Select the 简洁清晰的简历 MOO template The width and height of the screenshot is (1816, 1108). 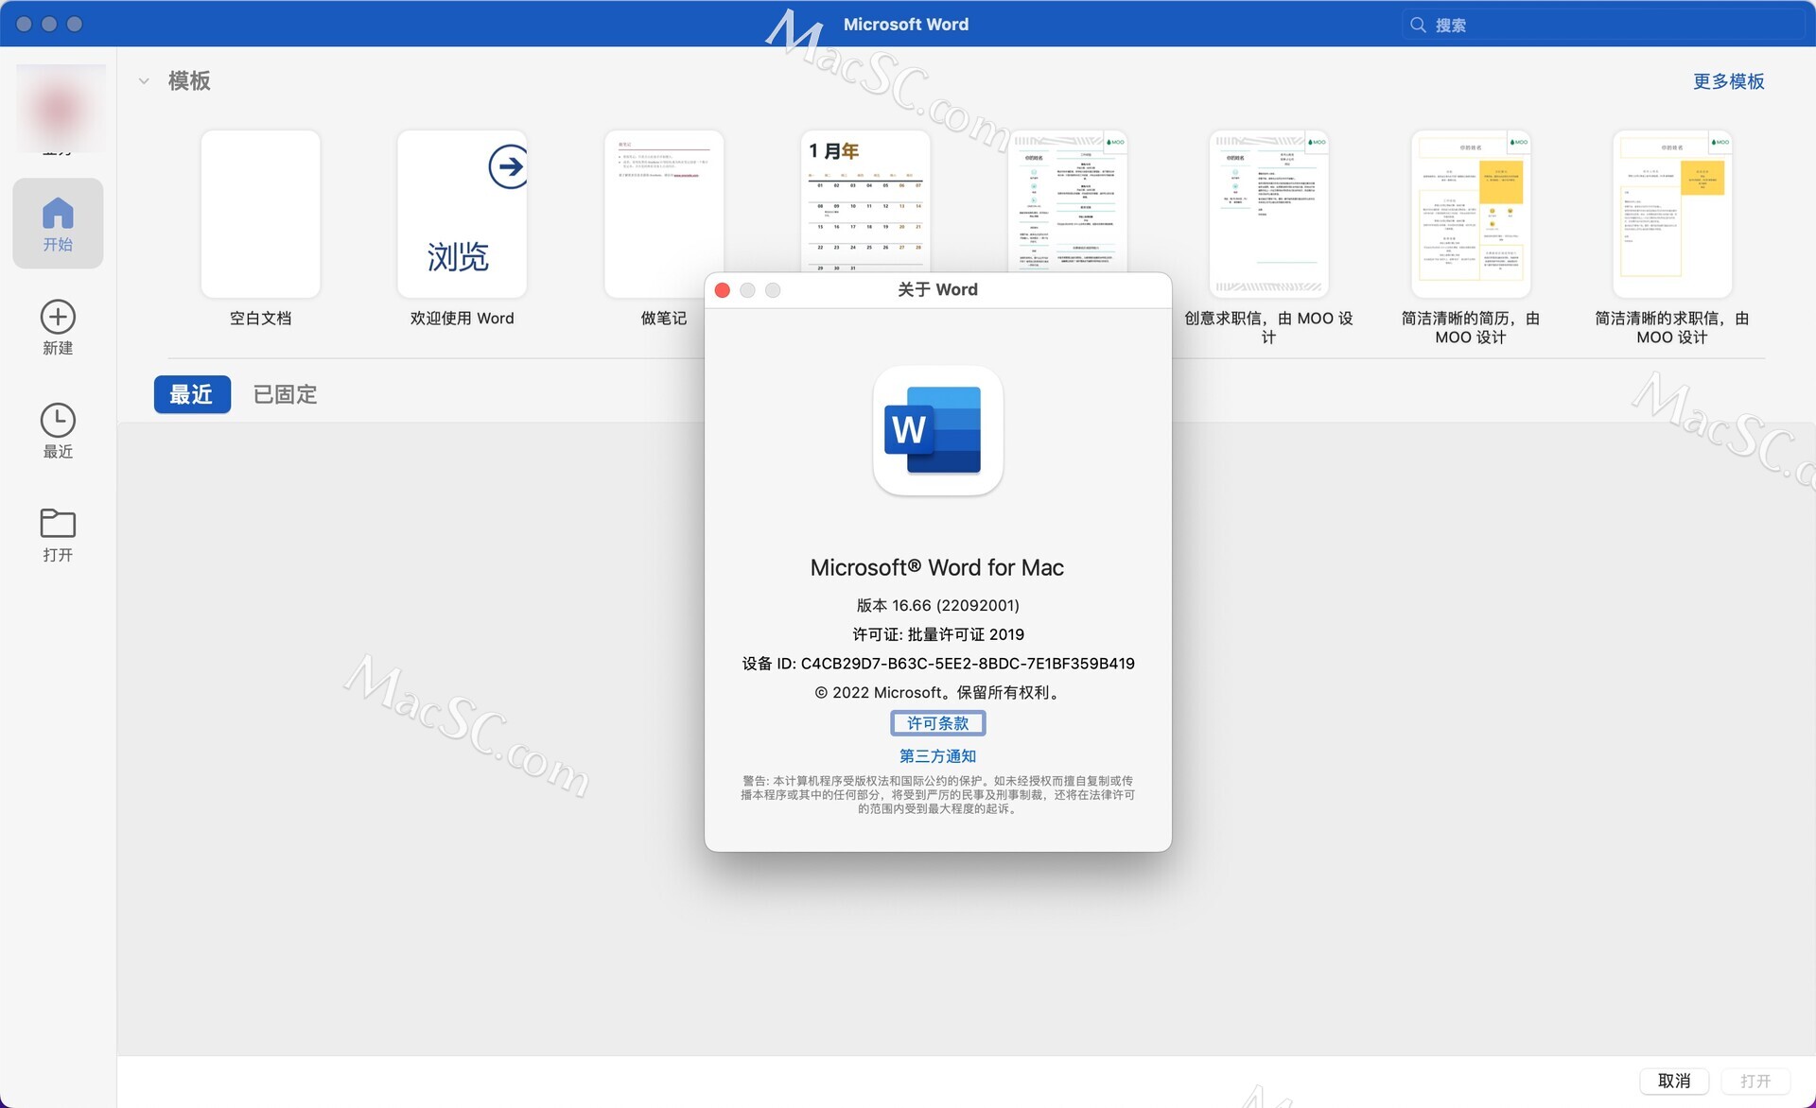pos(1470,214)
